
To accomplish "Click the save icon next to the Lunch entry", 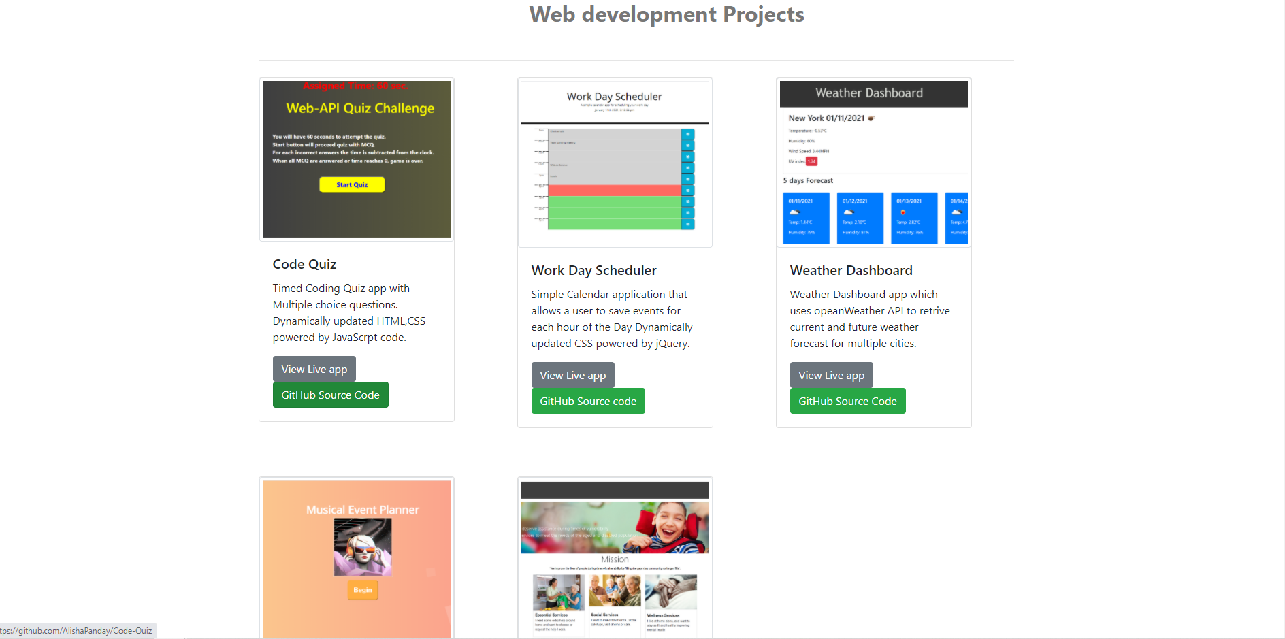I will (x=687, y=179).
